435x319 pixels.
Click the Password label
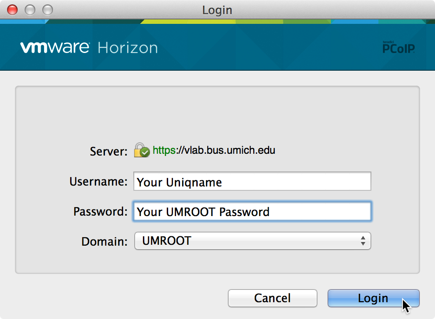[x=100, y=212]
